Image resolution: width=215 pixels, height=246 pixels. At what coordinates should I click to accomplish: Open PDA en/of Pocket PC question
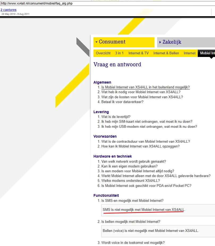(x=146, y=186)
